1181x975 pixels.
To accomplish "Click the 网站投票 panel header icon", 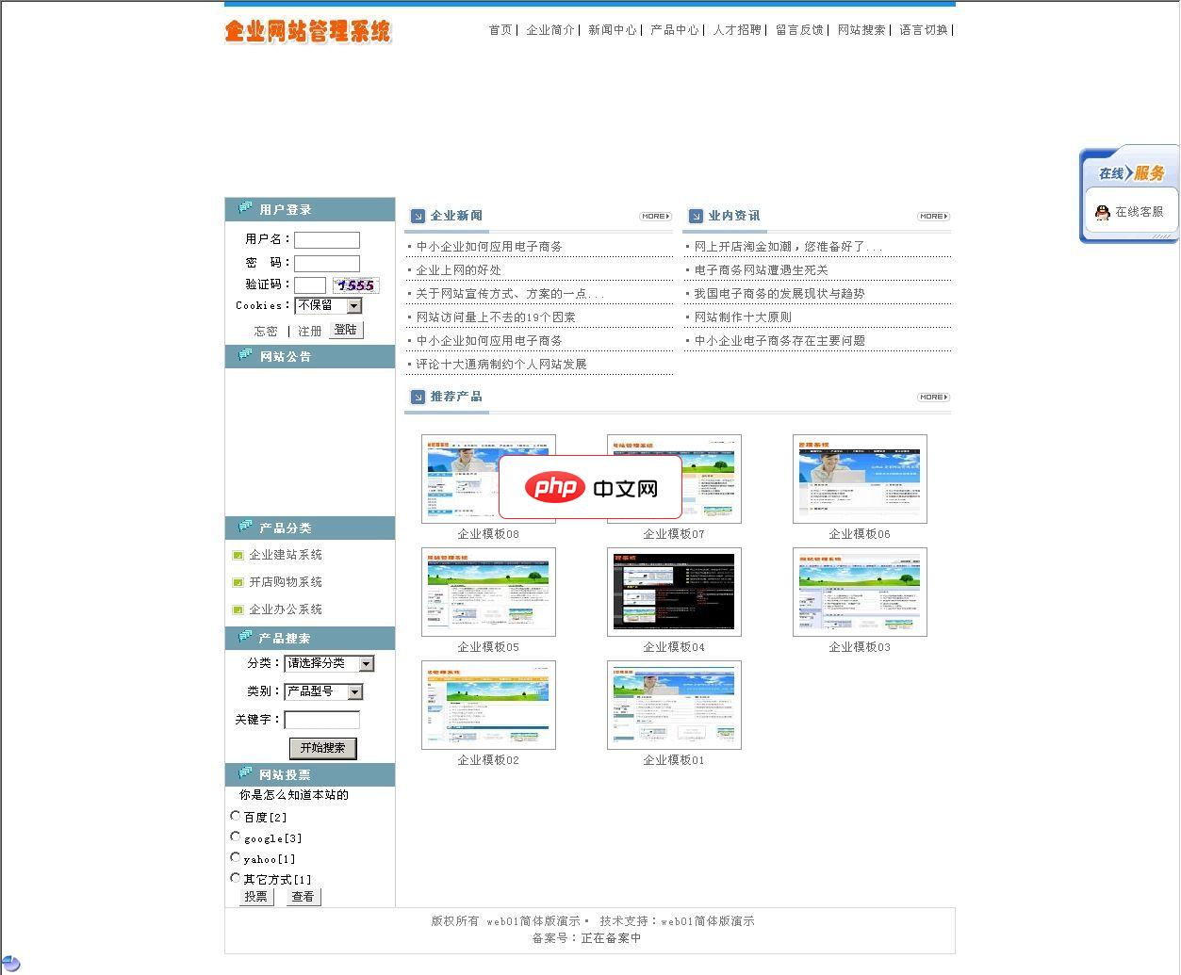I will [x=244, y=774].
